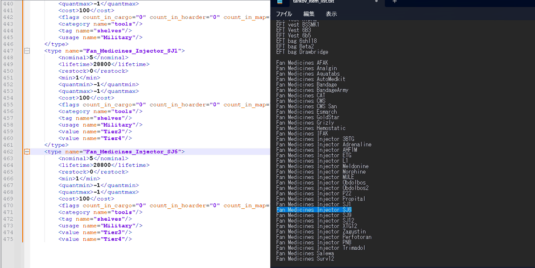Image resolution: width=535 pixels, height=268 pixels.
Task: Collapse the Fan_Medicines_Injector_SJ1 type block fold marker
Action: pyautogui.click(x=27, y=51)
